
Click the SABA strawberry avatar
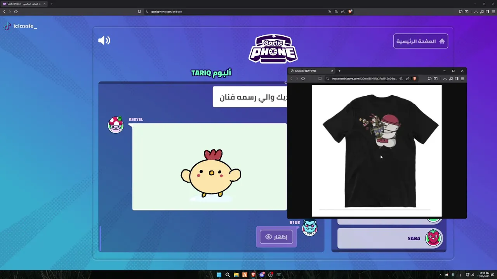(x=433, y=238)
